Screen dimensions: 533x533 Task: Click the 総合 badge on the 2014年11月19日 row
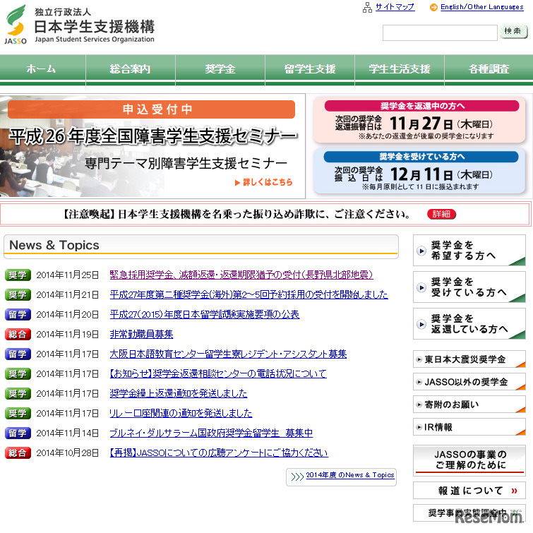tap(18, 334)
